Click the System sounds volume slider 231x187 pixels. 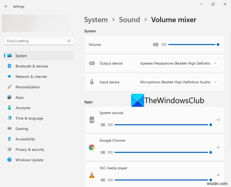click(163, 125)
